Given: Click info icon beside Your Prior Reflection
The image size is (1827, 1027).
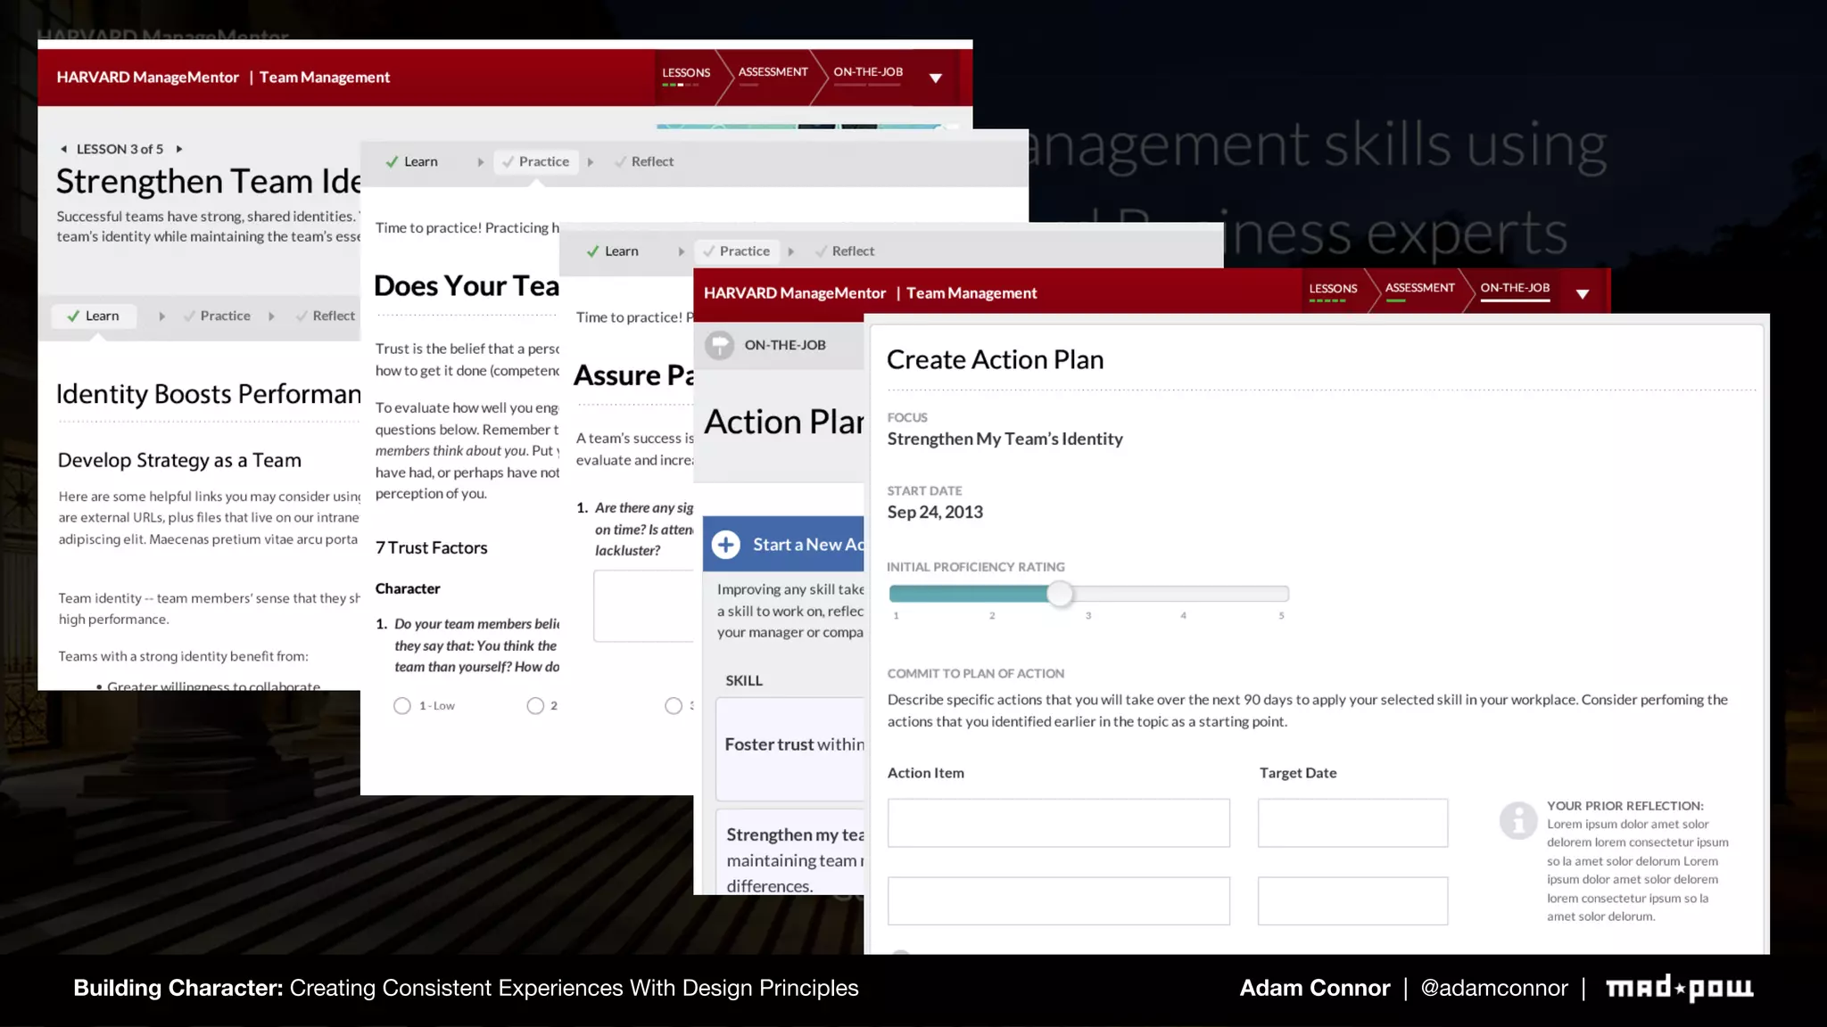Looking at the screenshot, I should (x=1518, y=820).
